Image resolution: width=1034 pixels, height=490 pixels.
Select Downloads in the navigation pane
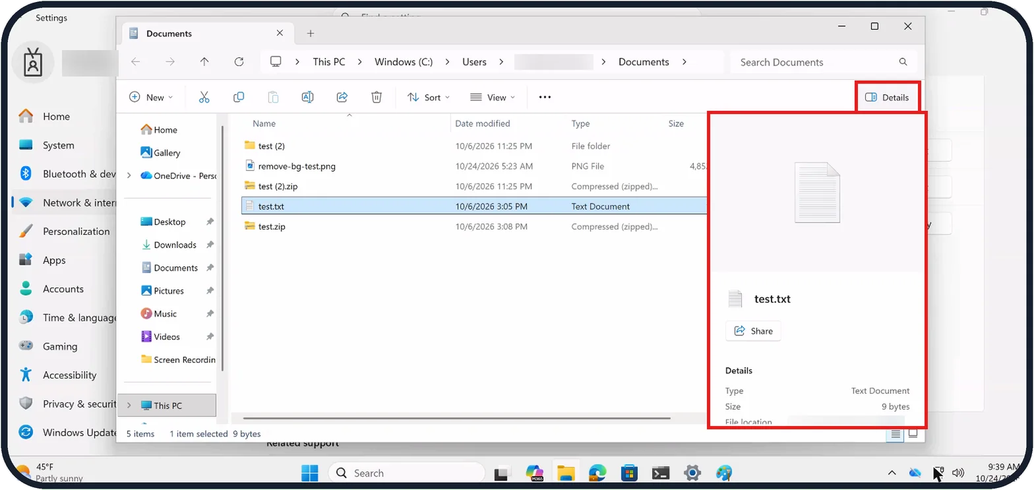(x=169, y=245)
